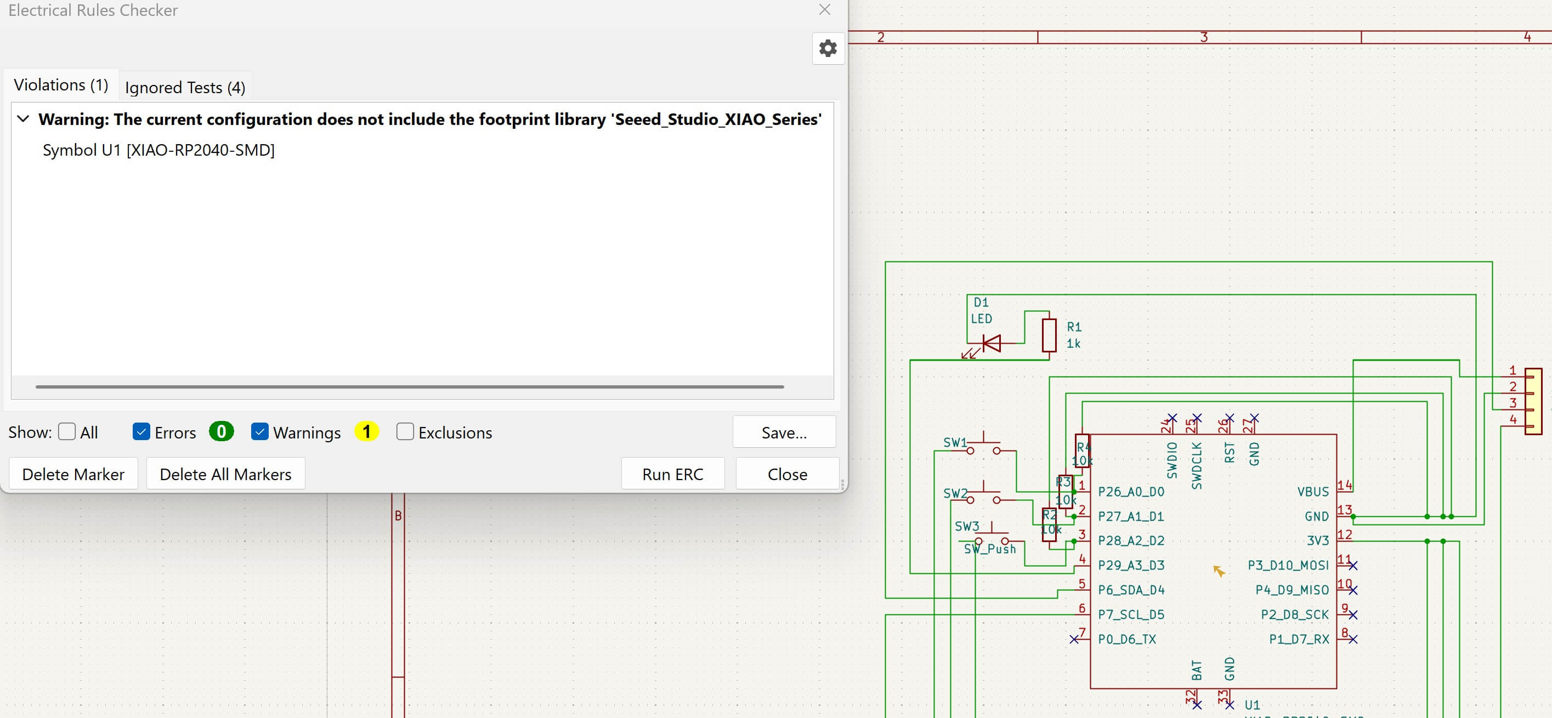Select resistor R3 10k symbol
The height and width of the screenshot is (718, 1552).
click(x=1064, y=492)
